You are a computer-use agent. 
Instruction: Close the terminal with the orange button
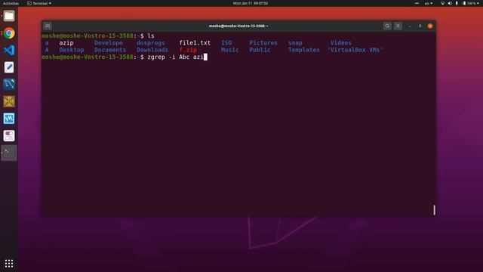coord(430,26)
